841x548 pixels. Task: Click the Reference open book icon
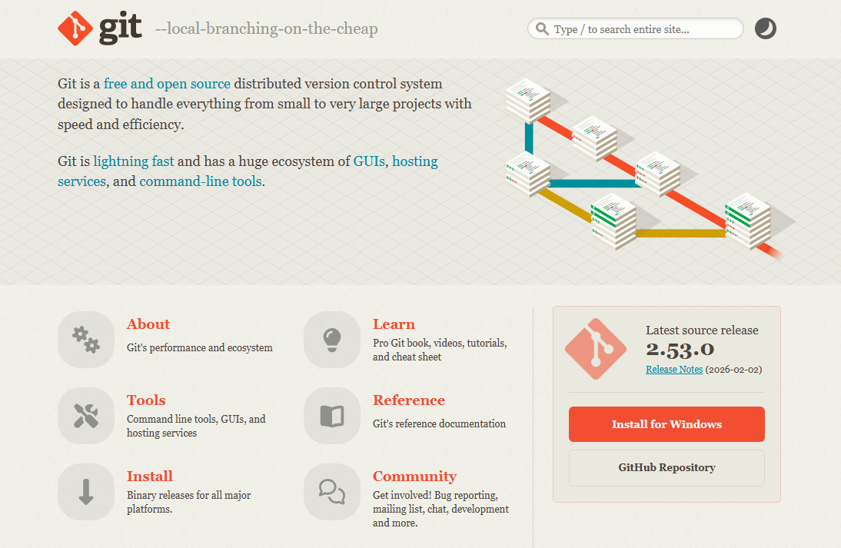(332, 416)
